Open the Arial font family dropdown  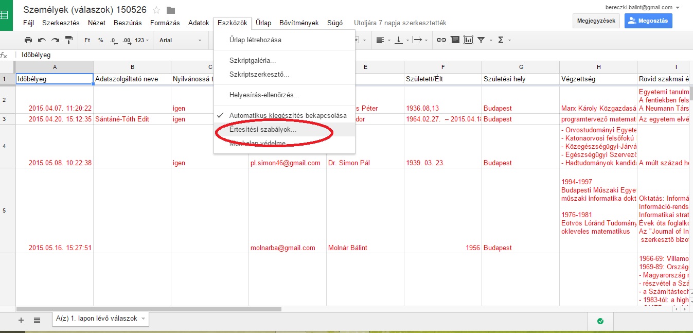coord(180,40)
